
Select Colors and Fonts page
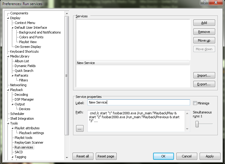tap(31, 37)
